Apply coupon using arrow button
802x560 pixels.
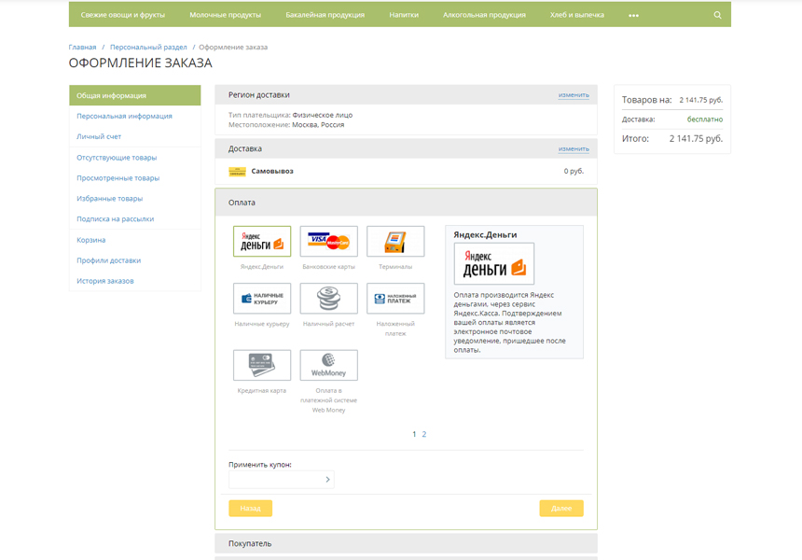coord(327,480)
